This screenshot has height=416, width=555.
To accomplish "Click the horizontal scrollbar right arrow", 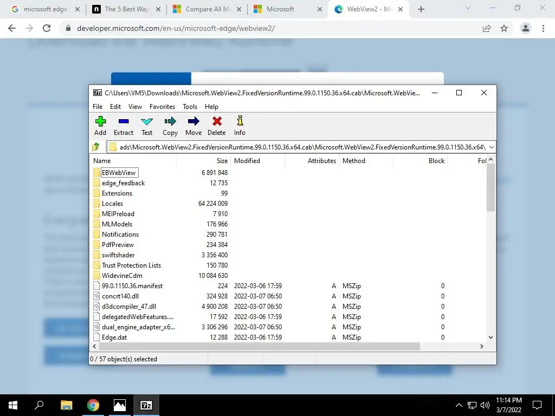I will [x=482, y=346].
